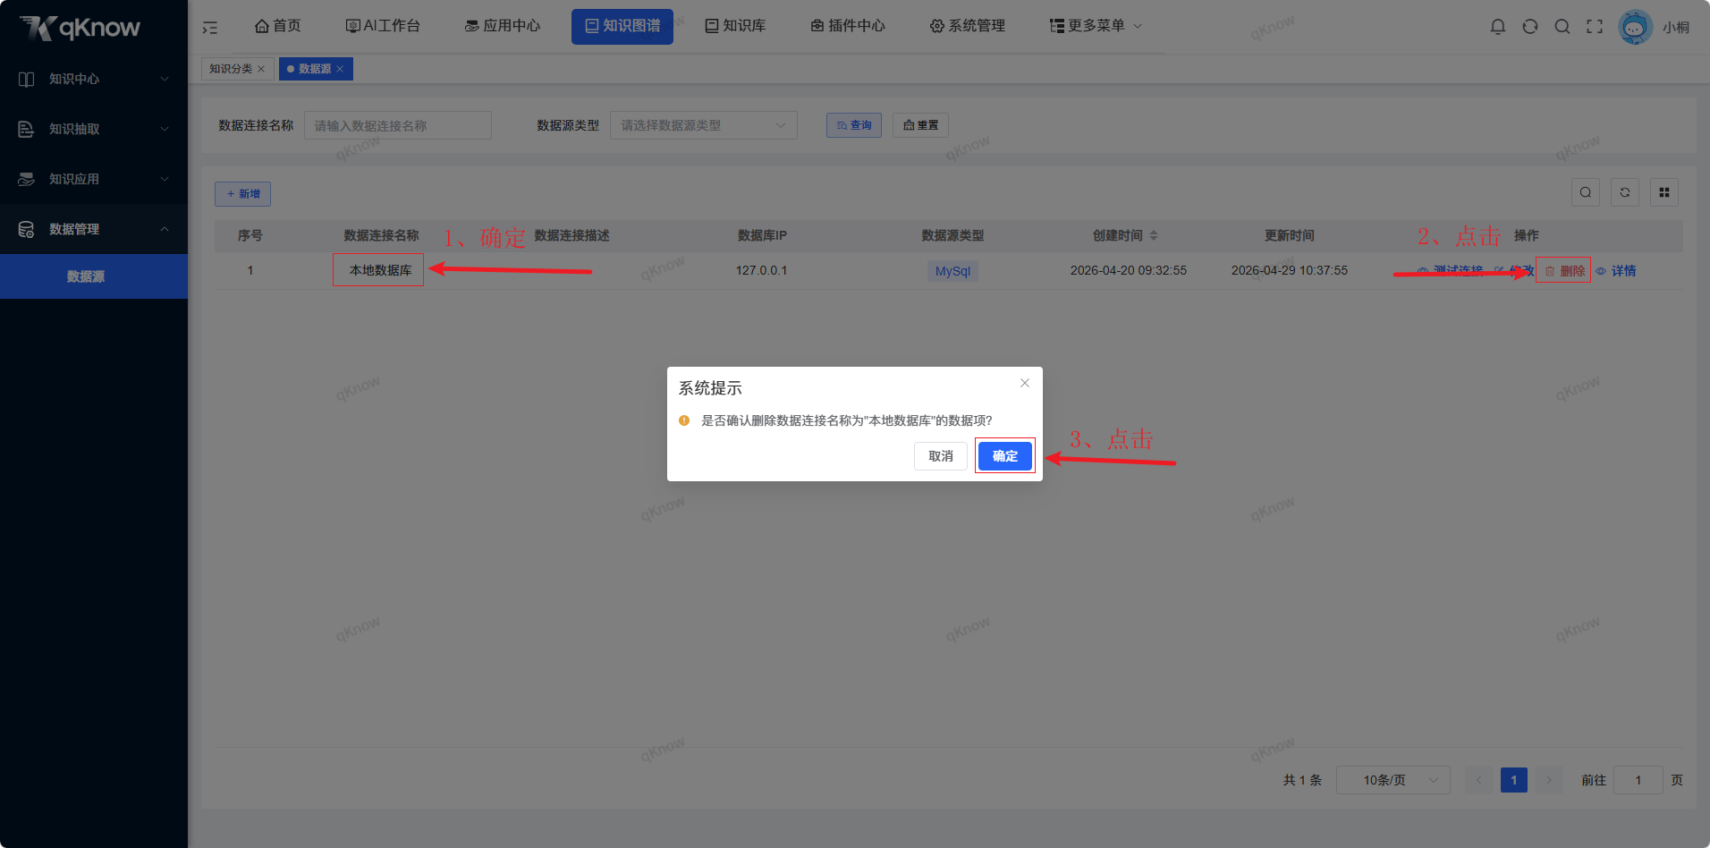This screenshot has height=848, width=1710.
Task: Open 系统管理 in top menu
Action: (x=968, y=26)
